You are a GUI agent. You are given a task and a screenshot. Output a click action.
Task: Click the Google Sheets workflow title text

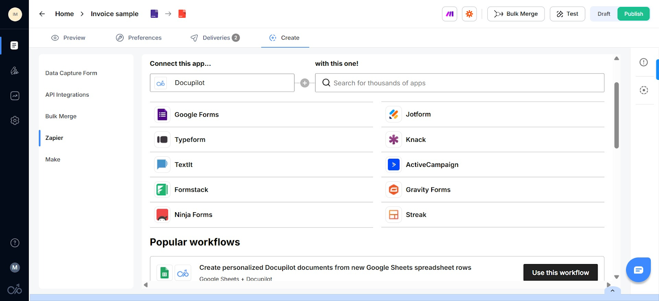(335, 268)
